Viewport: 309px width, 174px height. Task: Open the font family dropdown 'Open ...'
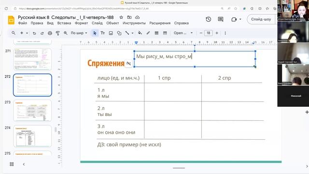pyautogui.click(x=183, y=33)
